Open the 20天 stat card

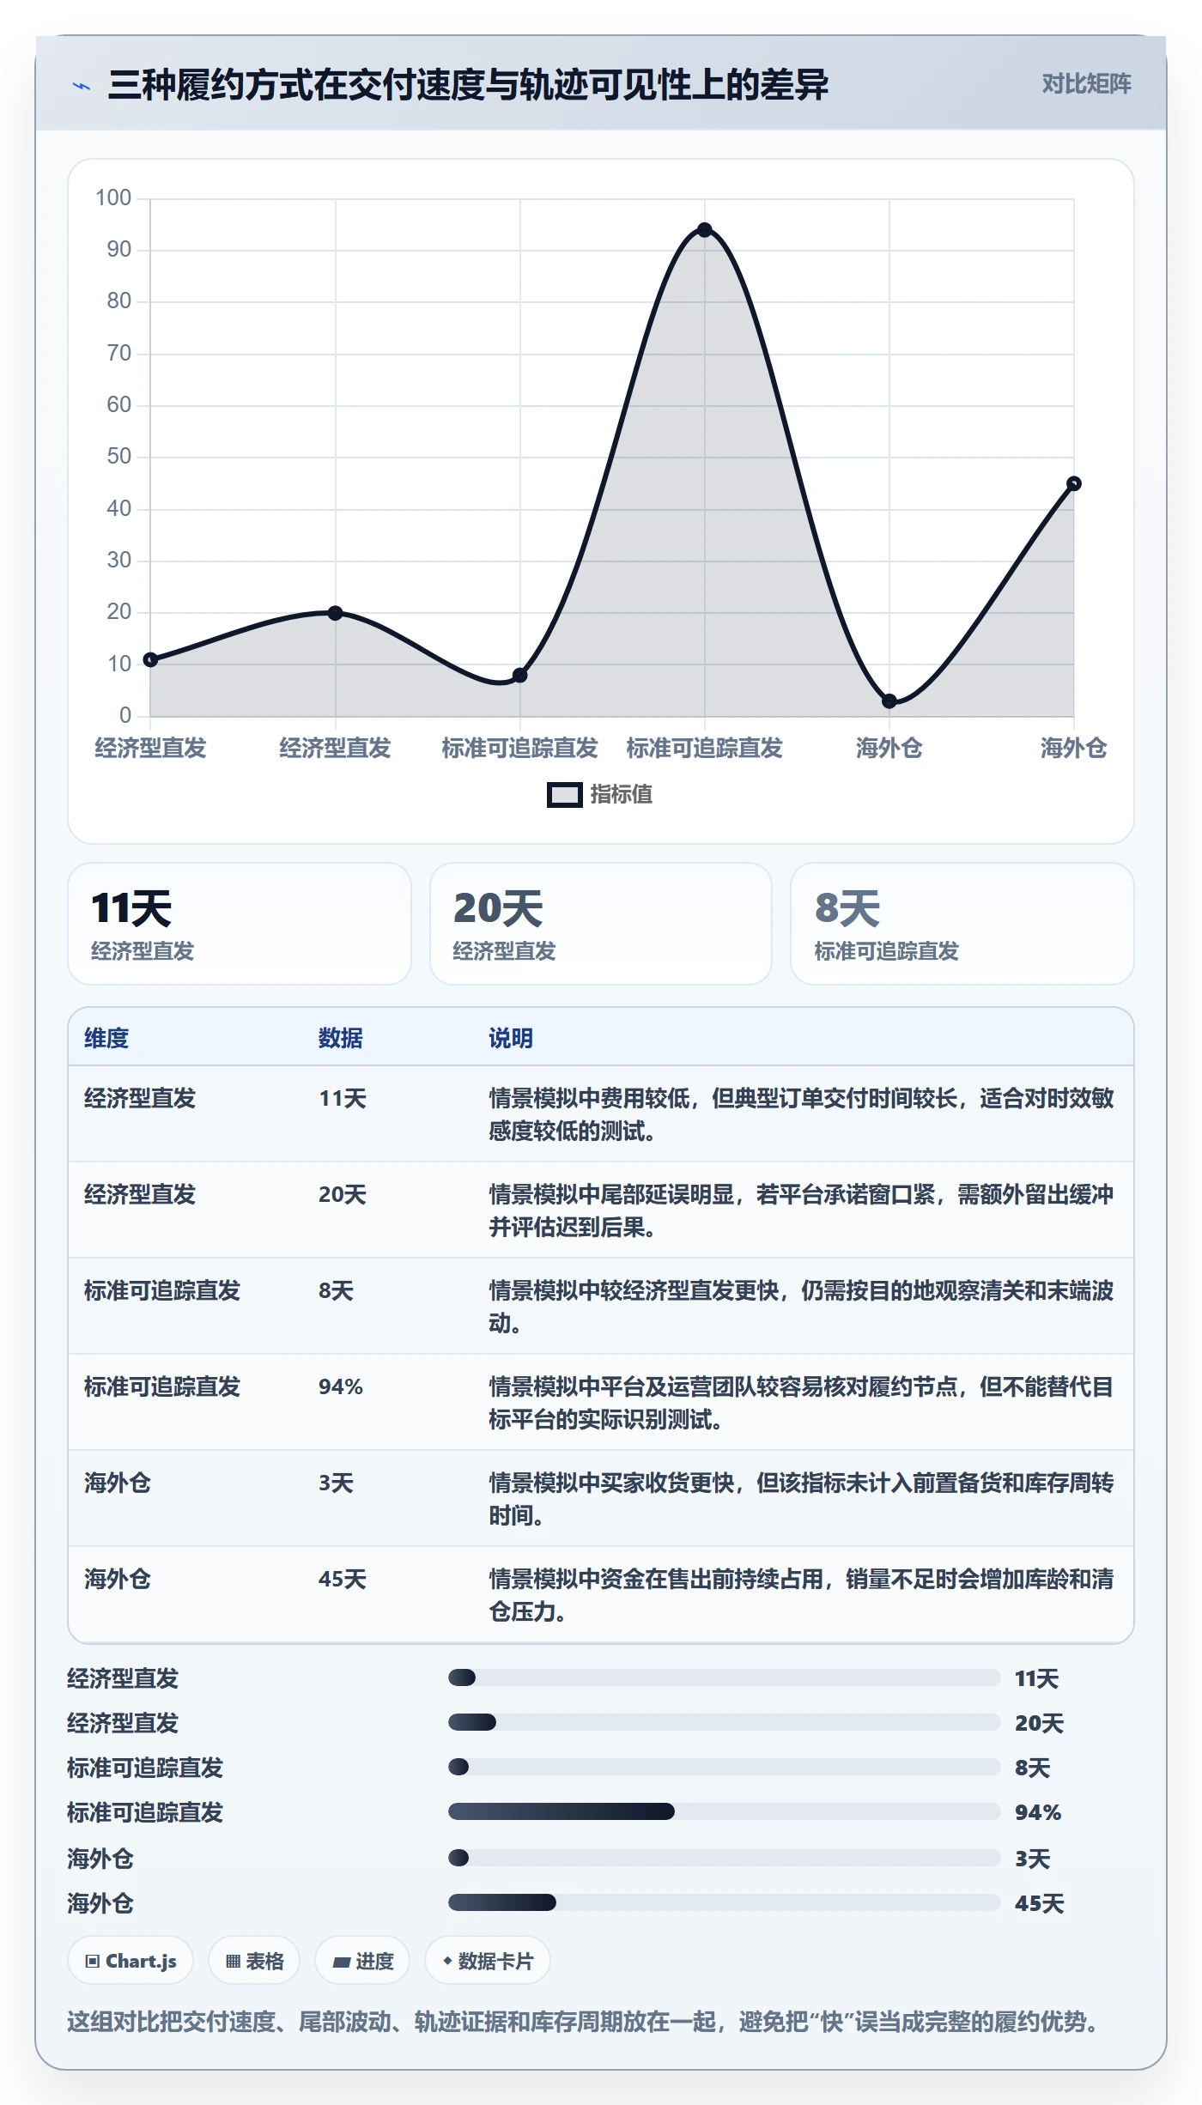pos(601,924)
